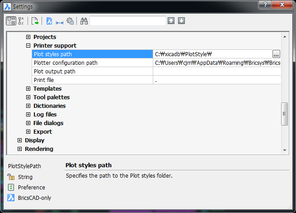
Task: Click the Rendering category label
Action: [x=39, y=149]
